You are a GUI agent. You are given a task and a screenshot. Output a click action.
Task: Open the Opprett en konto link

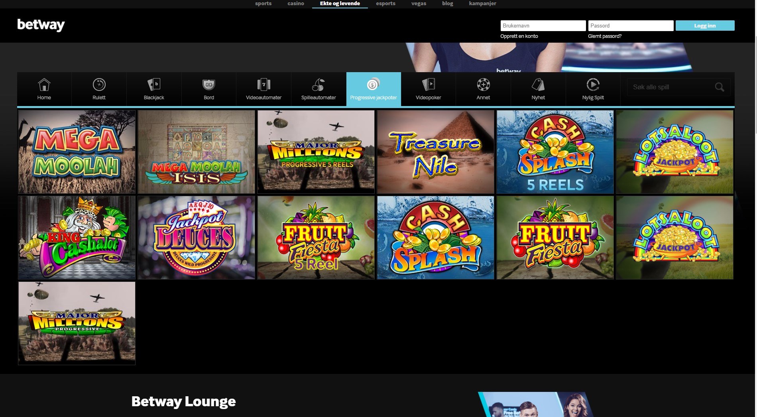[519, 36]
